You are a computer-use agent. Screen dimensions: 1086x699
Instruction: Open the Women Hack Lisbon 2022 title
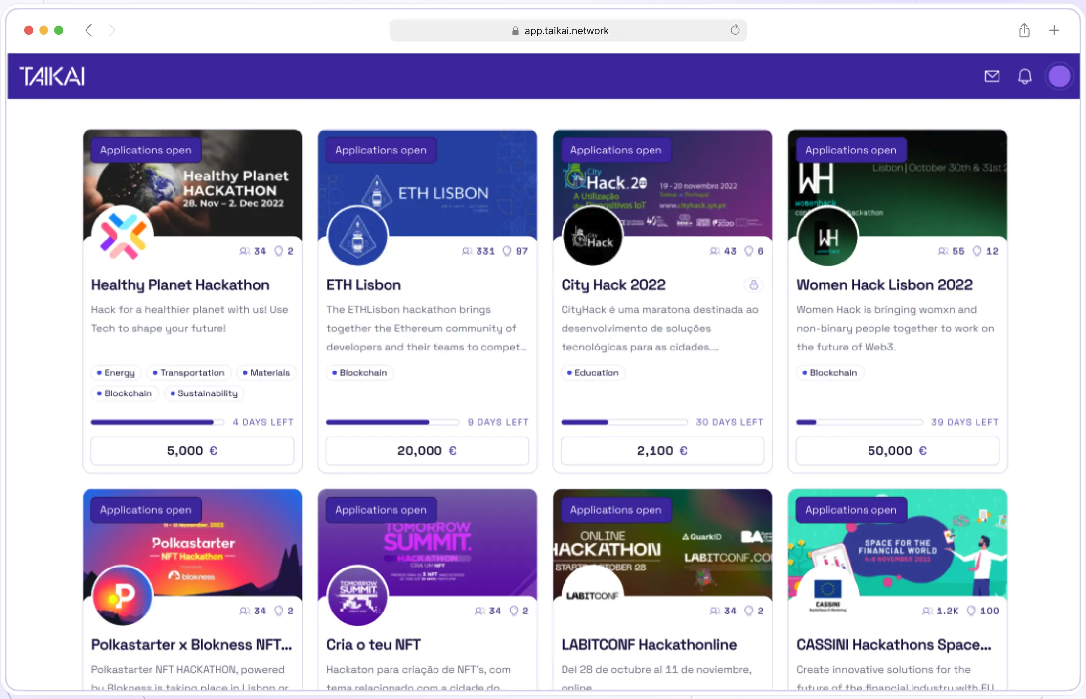point(884,285)
